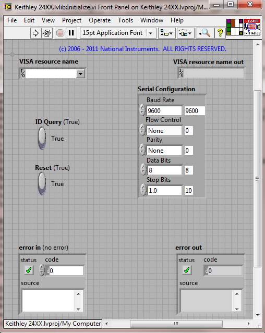This screenshot has height=333, width=265.
Task: Open the Stop Bits ring selector
Action: (x=165, y=191)
